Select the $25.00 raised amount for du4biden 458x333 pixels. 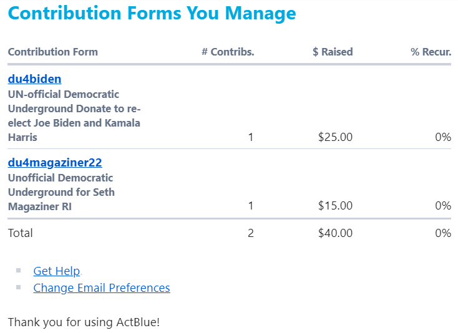click(x=335, y=137)
